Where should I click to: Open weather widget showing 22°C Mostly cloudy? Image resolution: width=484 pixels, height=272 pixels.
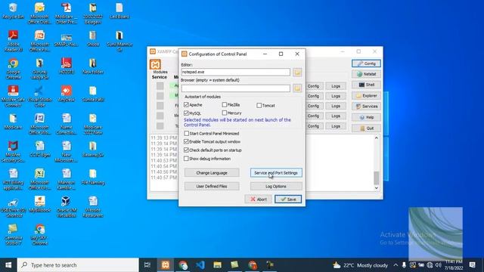point(360,265)
